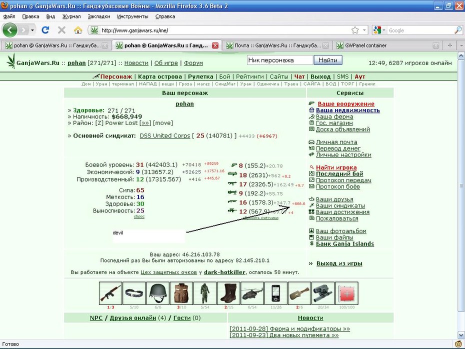Open the grenade item slot

click(299, 293)
